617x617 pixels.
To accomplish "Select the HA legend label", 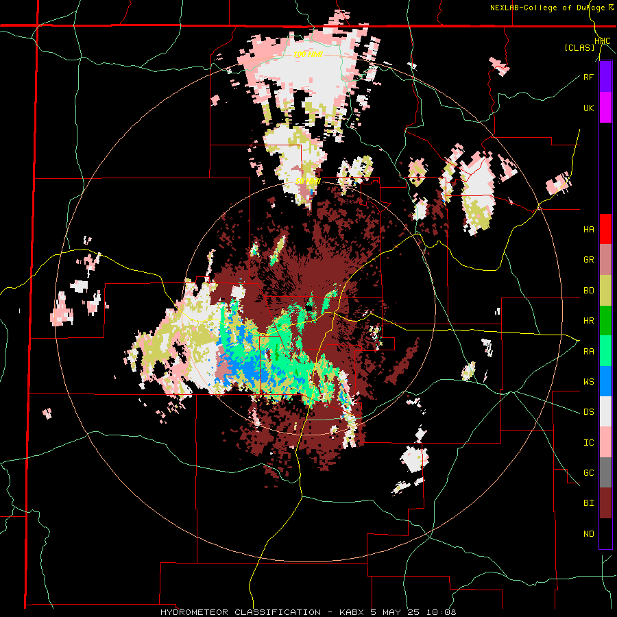I will [588, 230].
